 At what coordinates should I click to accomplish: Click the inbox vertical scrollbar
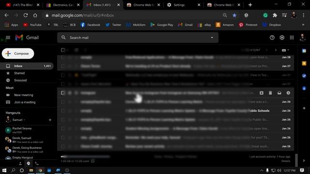click(x=296, y=160)
